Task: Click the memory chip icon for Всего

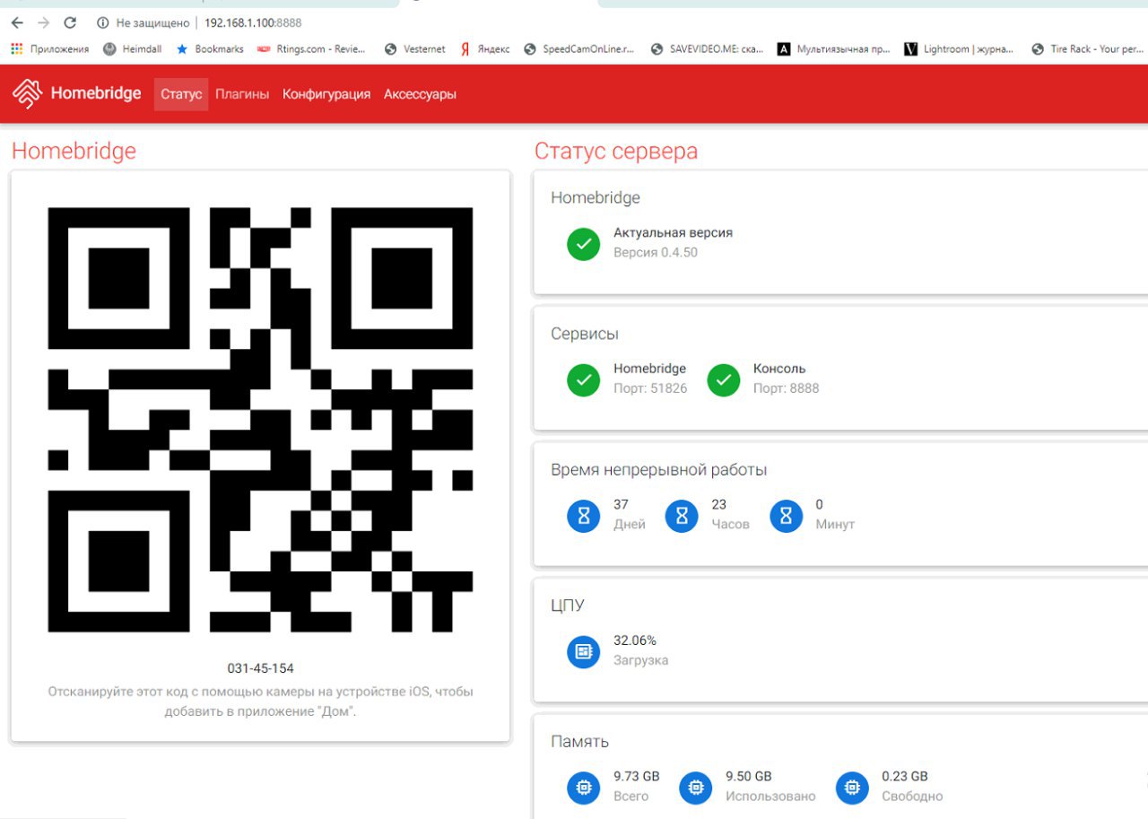Action: click(x=584, y=788)
